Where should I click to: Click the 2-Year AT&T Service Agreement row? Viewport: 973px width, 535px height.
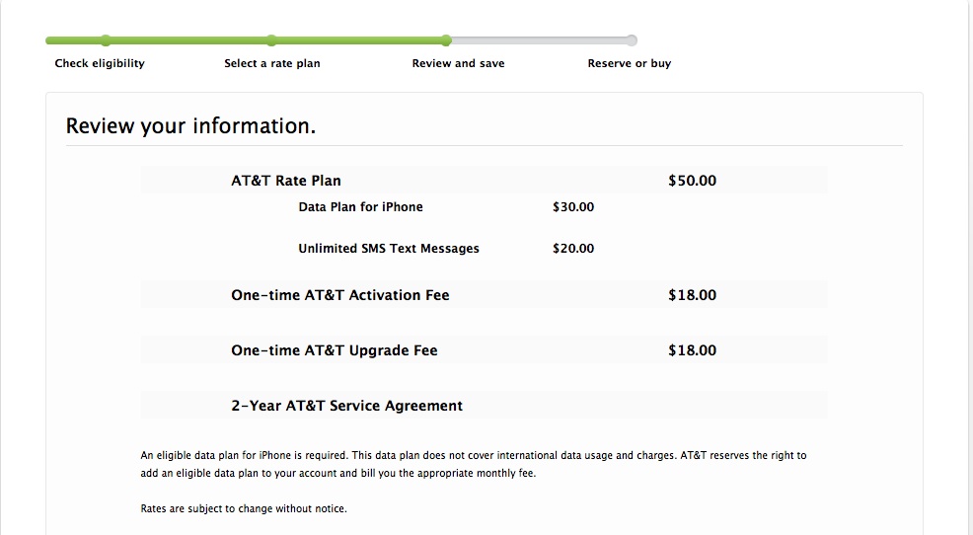click(x=346, y=406)
